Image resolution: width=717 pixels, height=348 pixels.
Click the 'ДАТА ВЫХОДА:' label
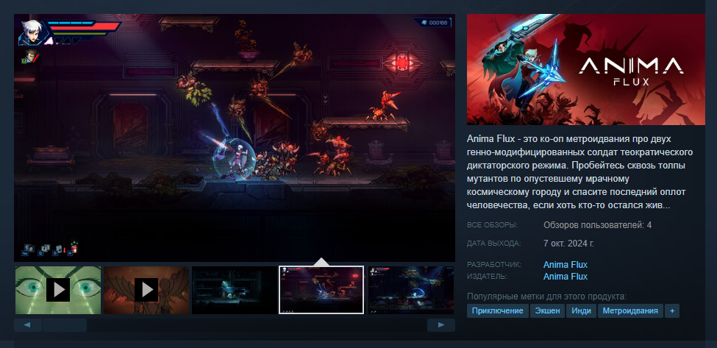coord(494,244)
